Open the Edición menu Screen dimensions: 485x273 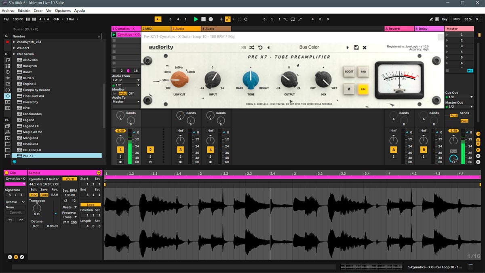24,11
